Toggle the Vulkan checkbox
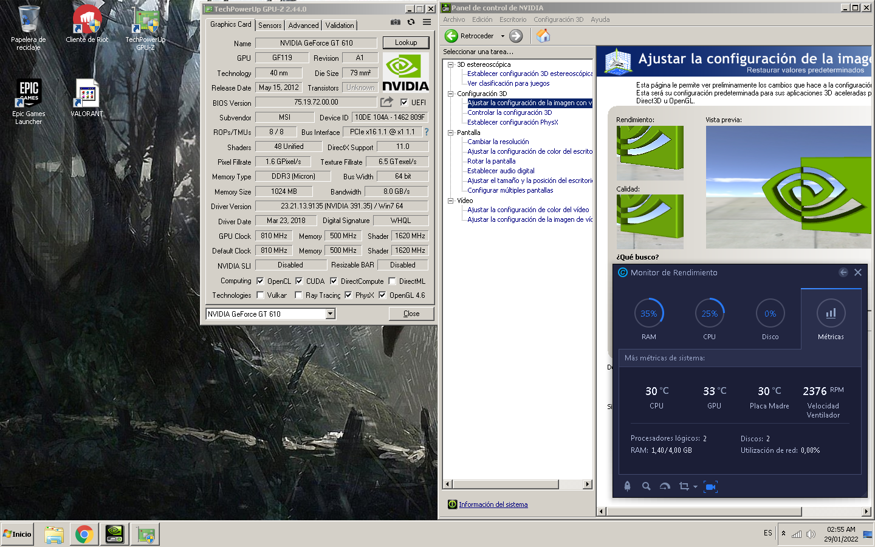The height and width of the screenshot is (547, 875). click(x=260, y=295)
